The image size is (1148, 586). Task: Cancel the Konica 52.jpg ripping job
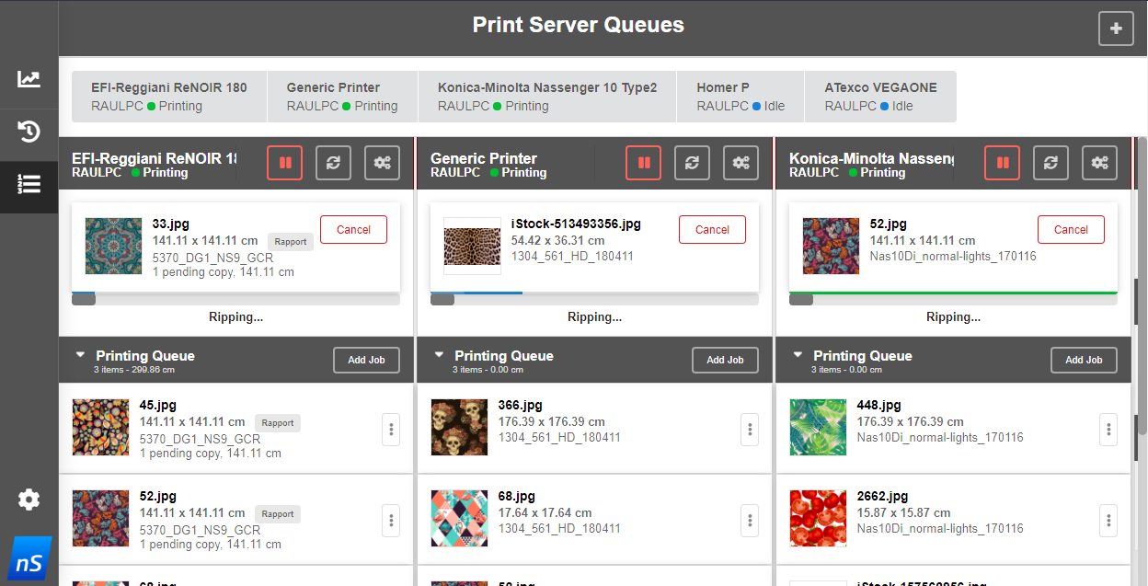(x=1071, y=230)
